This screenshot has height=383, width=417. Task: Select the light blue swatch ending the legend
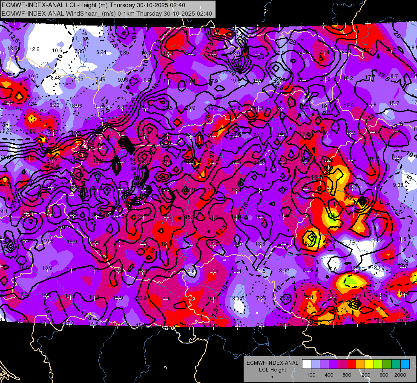pos(405,364)
